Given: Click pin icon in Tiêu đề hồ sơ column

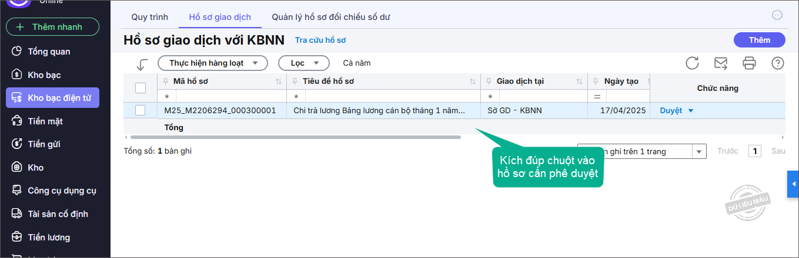Looking at the screenshot, I should tap(295, 82).
